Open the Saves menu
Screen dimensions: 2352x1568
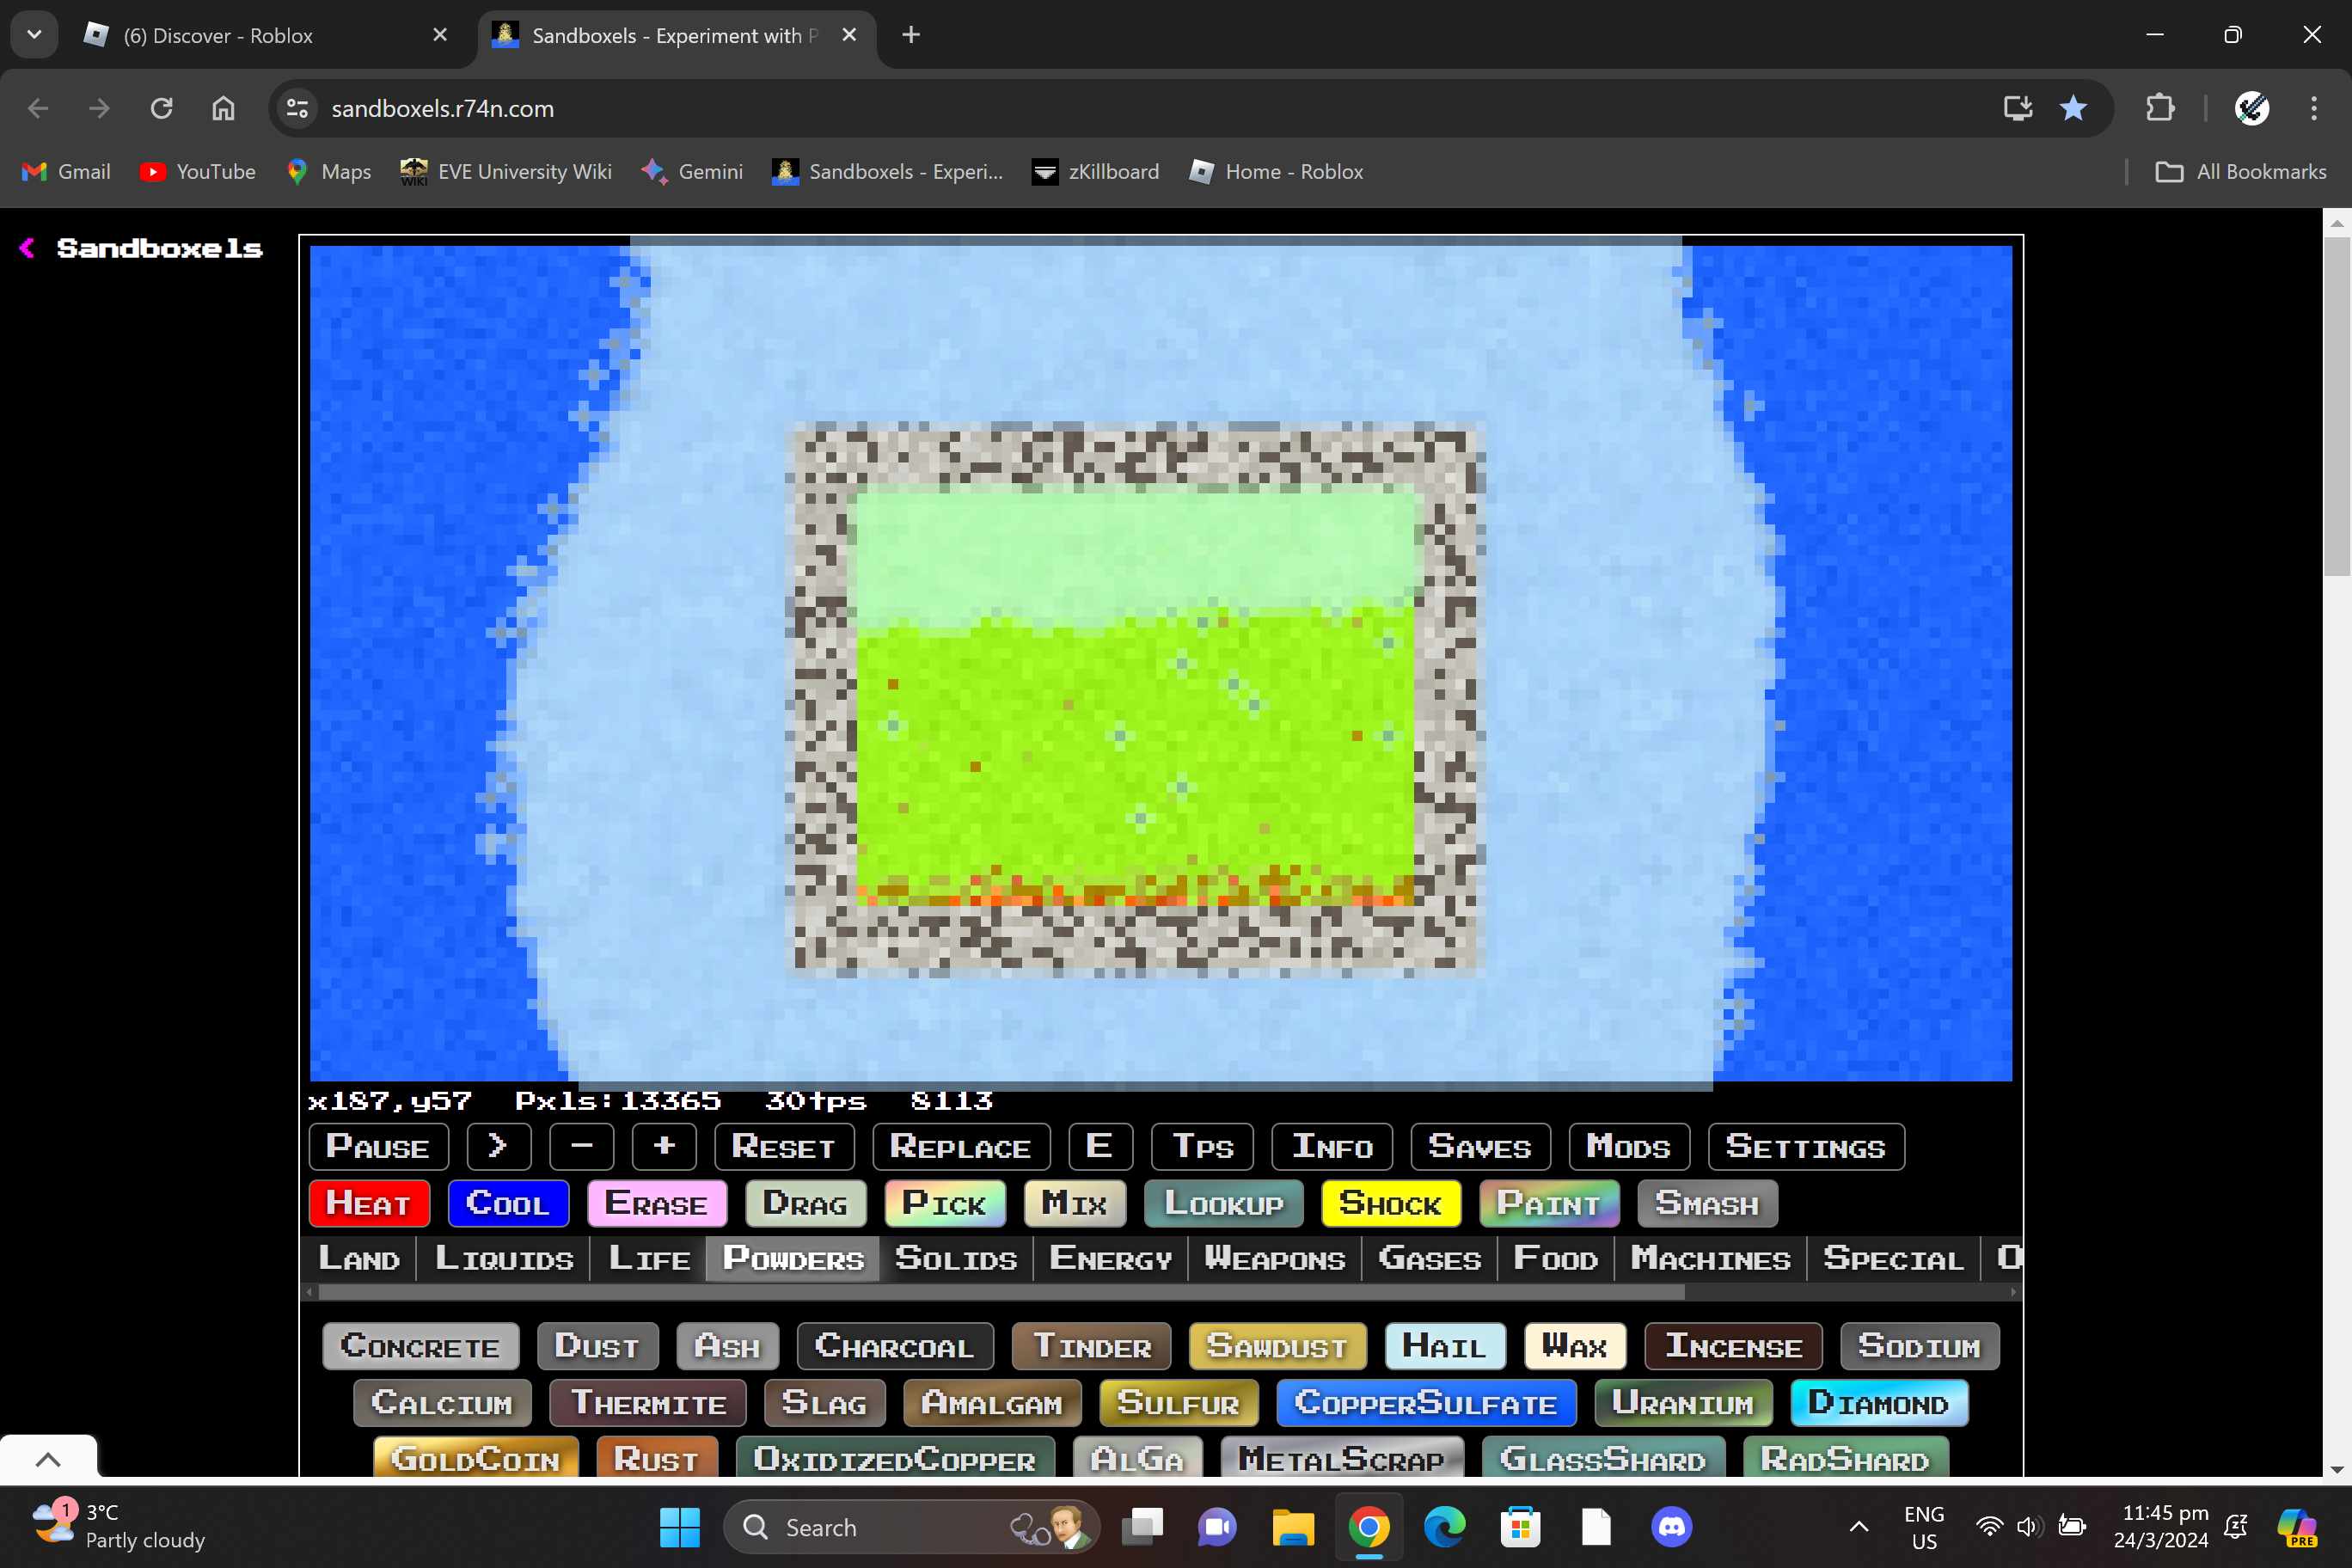(x=1480, y=1146)
